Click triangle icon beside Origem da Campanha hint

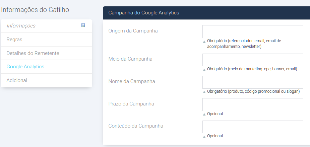pyautogui.click(x=204, y=42)
